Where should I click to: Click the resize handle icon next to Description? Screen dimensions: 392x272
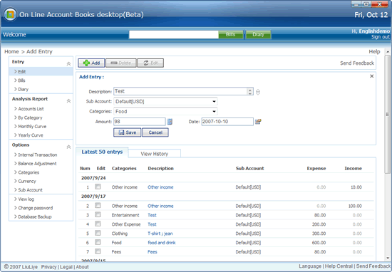[x=258, y=92]
